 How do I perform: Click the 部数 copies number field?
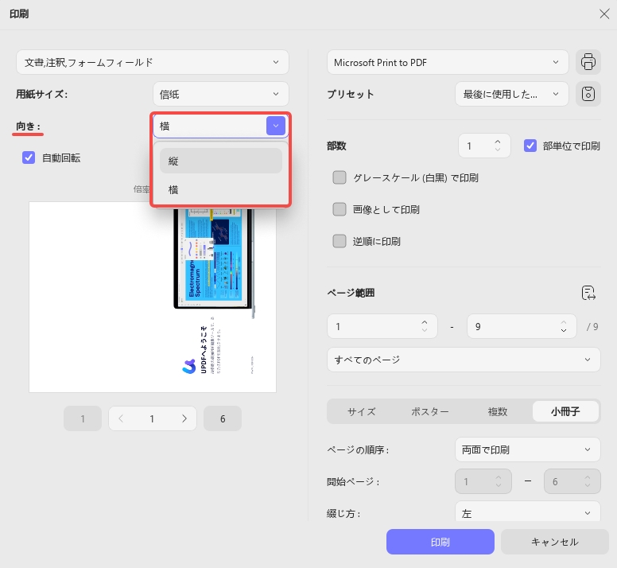(484, 146)
